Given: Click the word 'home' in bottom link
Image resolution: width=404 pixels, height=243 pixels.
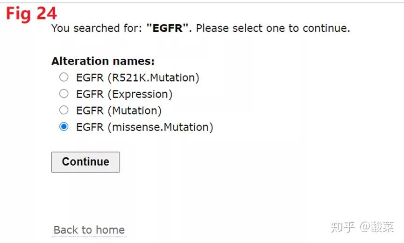Looking at the screenshot, I should click(x=110, y=230).
